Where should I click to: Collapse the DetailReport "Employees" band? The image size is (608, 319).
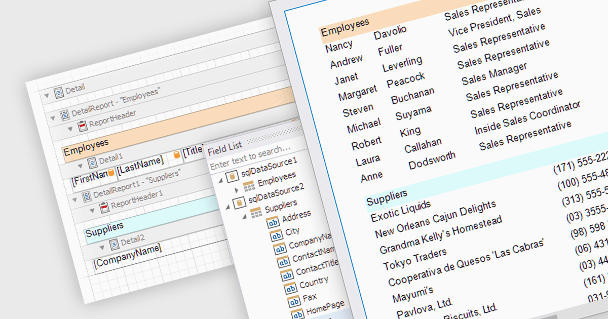(53, 118)
